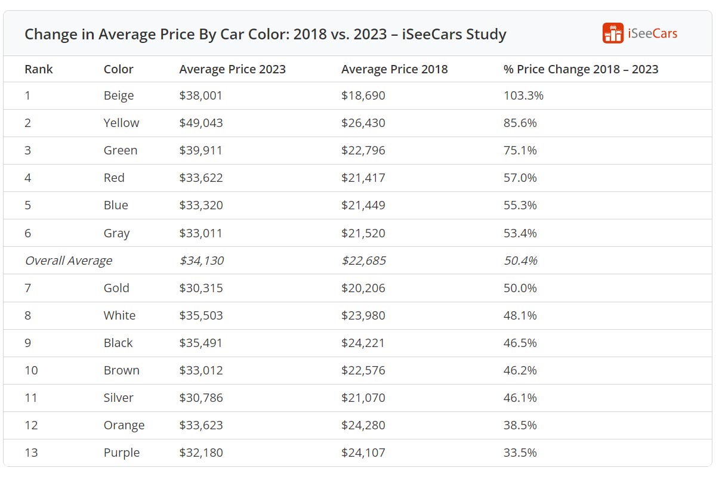Select the Yellow row's 2023 price $49,043
This screenshot has width=716, height=477.
pos(201,123)
